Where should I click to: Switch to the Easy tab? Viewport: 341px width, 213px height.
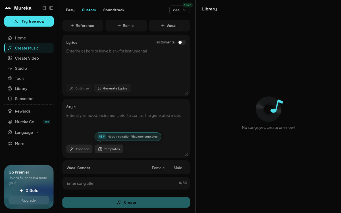point(70,10)
